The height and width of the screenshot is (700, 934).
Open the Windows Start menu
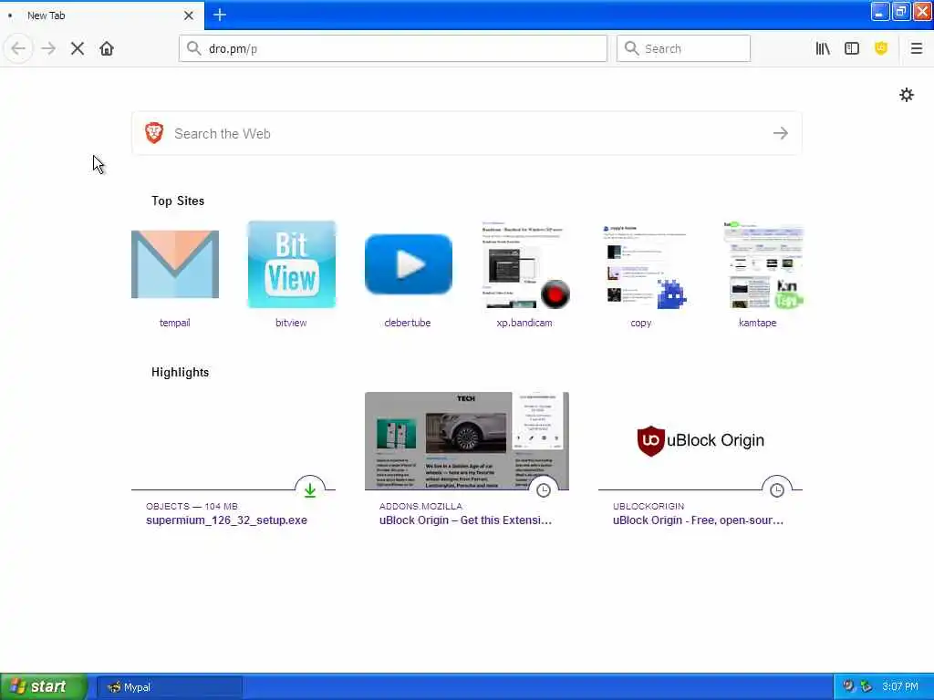44,686
